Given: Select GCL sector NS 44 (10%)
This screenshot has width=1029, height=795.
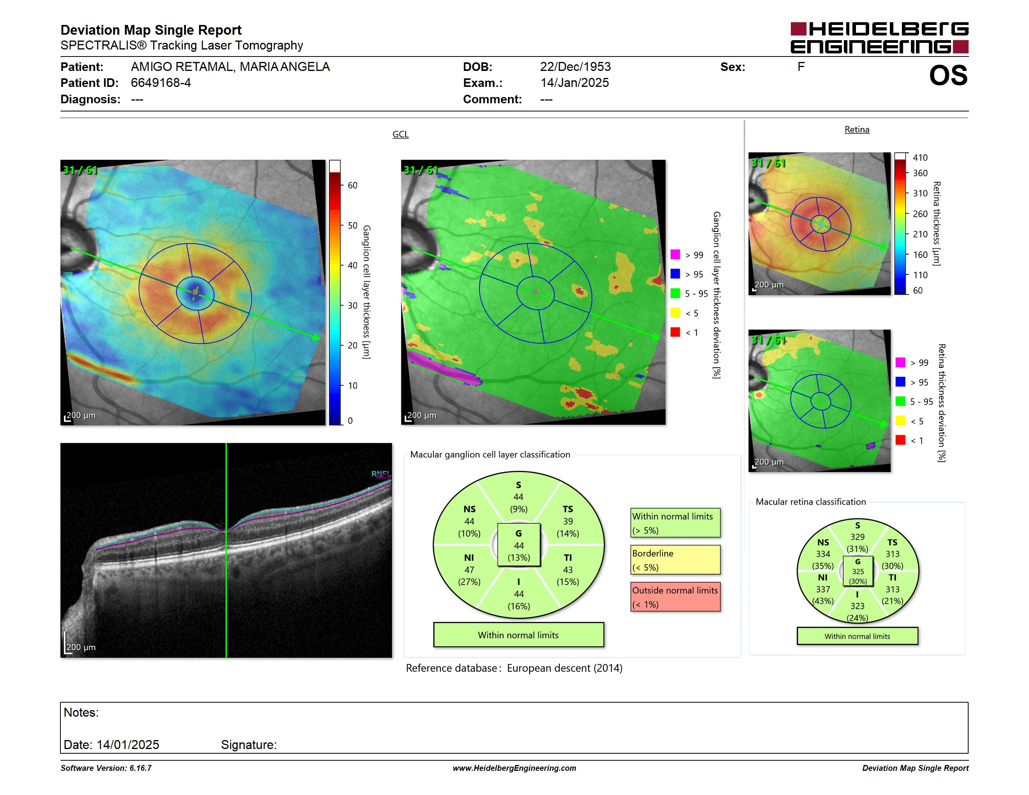Looking at the screenshot, I should click(469, 521).
